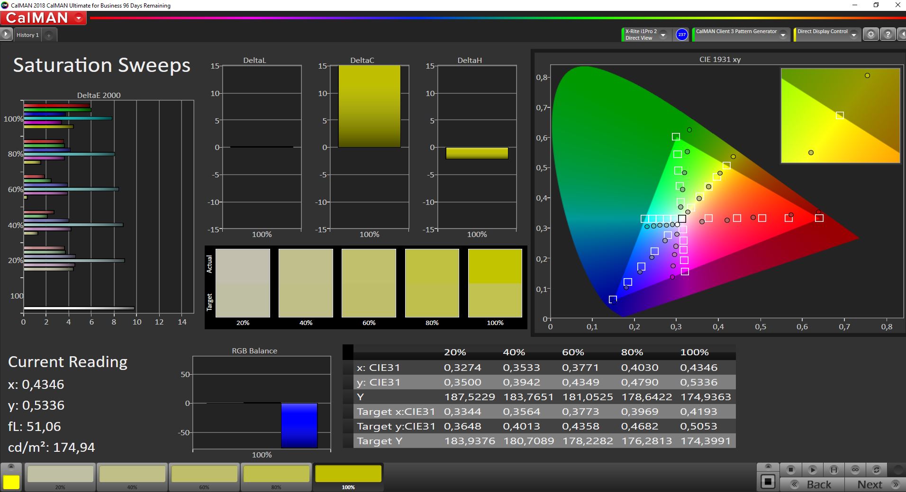Screen dimensions: 906x492
Task: Open help with the question mark icon
Action: (x=888, y=35)
